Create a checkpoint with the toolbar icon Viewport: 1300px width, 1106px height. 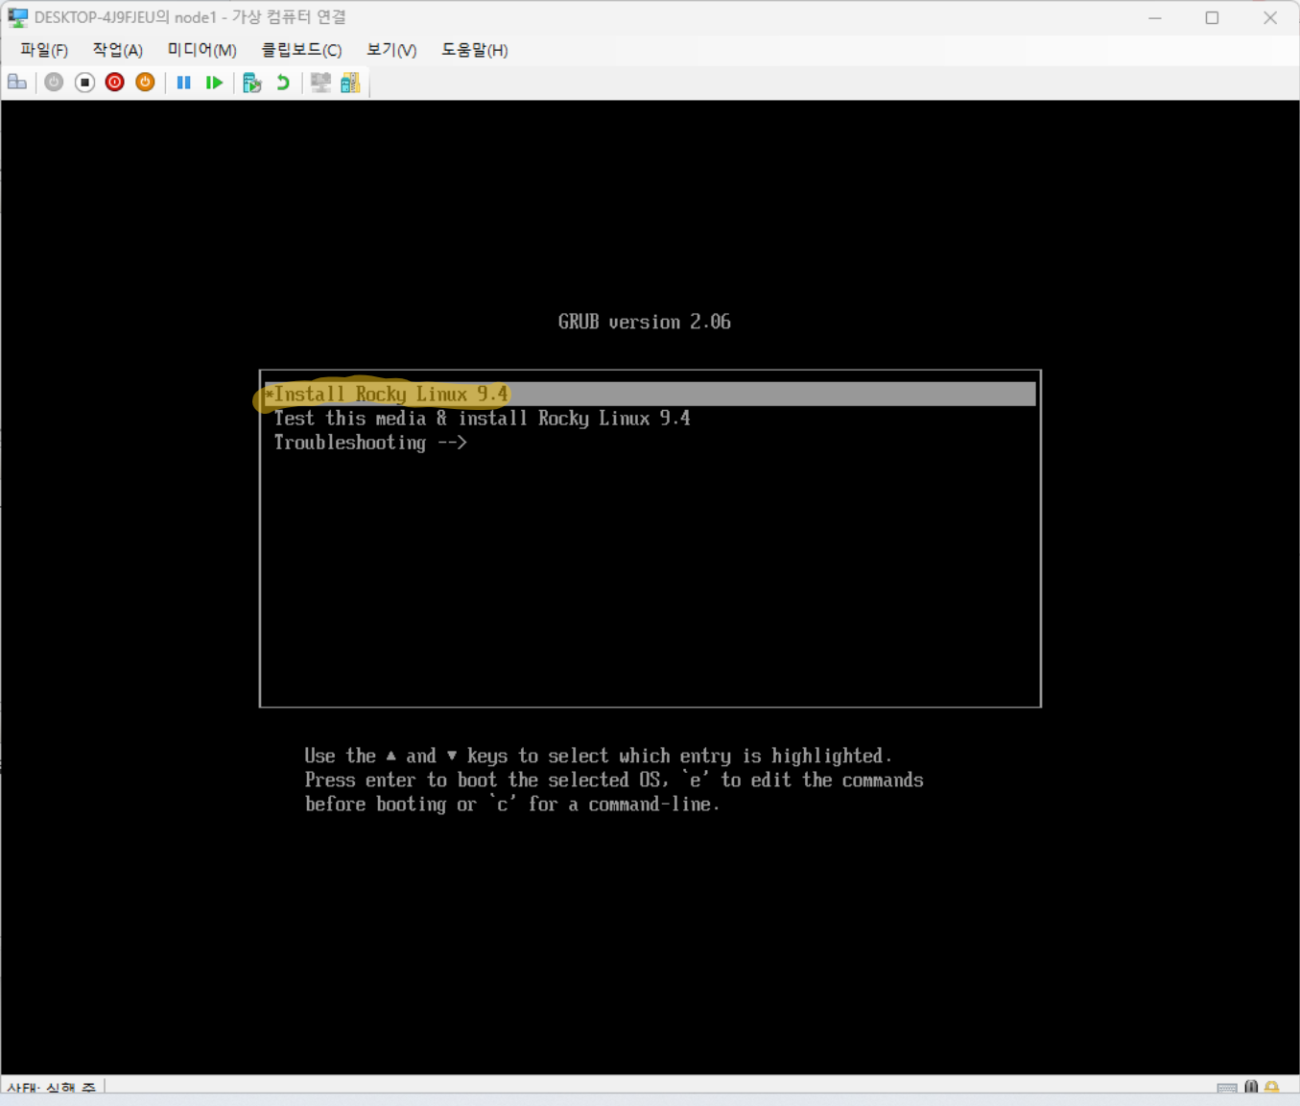(x=252, y=83)
